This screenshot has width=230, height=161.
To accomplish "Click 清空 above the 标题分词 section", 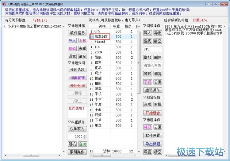I will pyautogui.click(x=82, y=56).
